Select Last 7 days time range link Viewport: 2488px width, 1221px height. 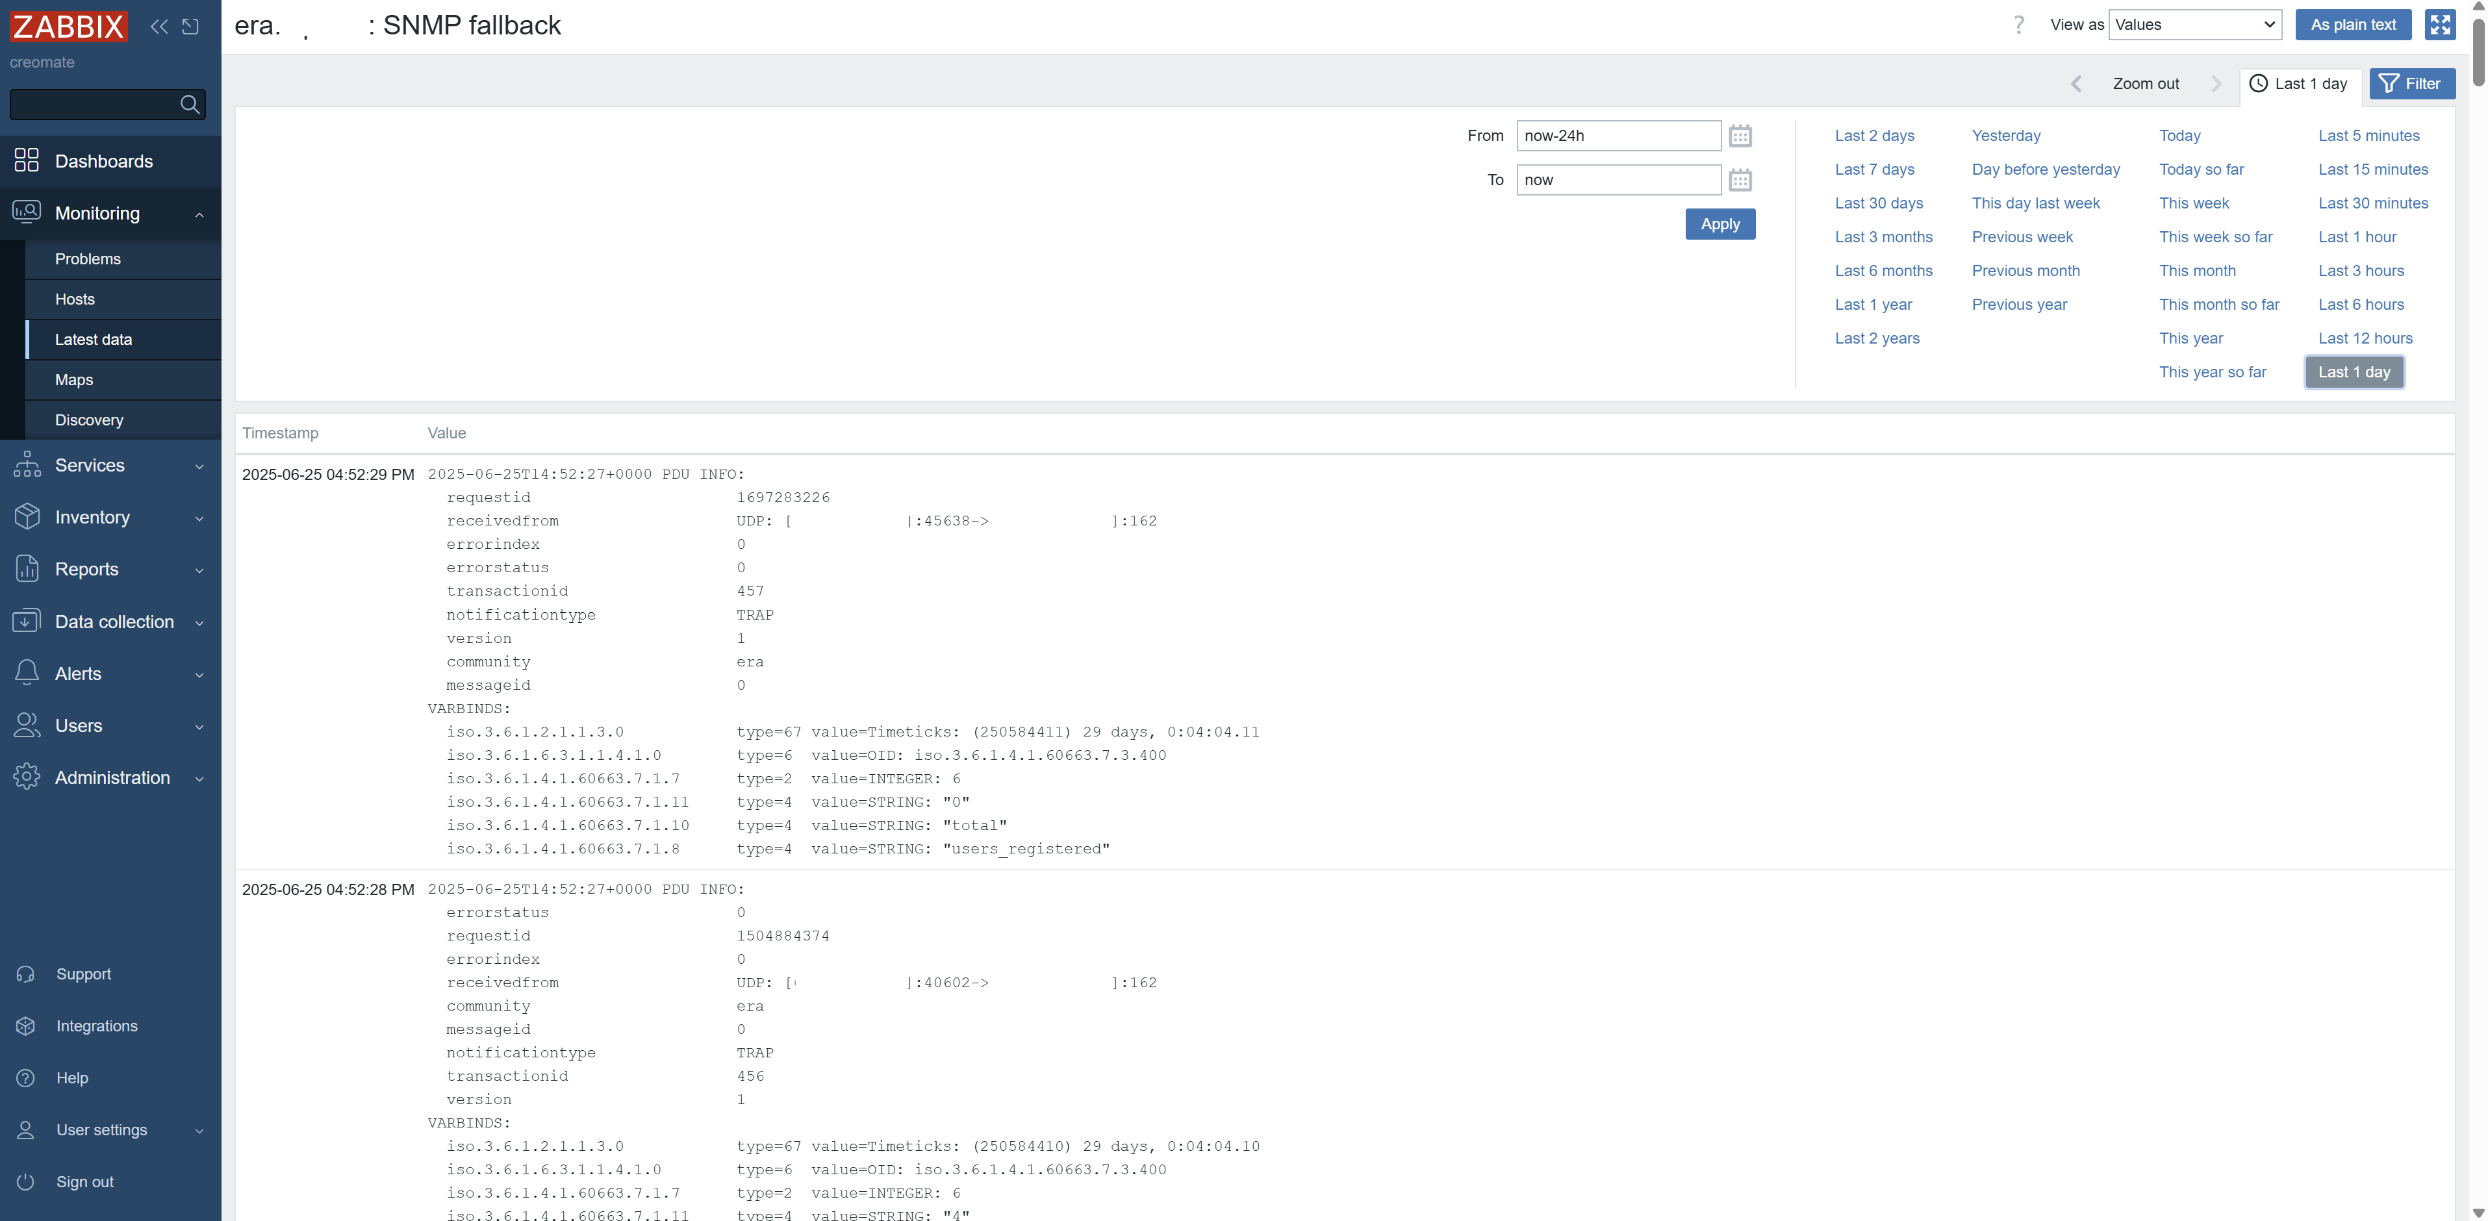(1873, 170)
